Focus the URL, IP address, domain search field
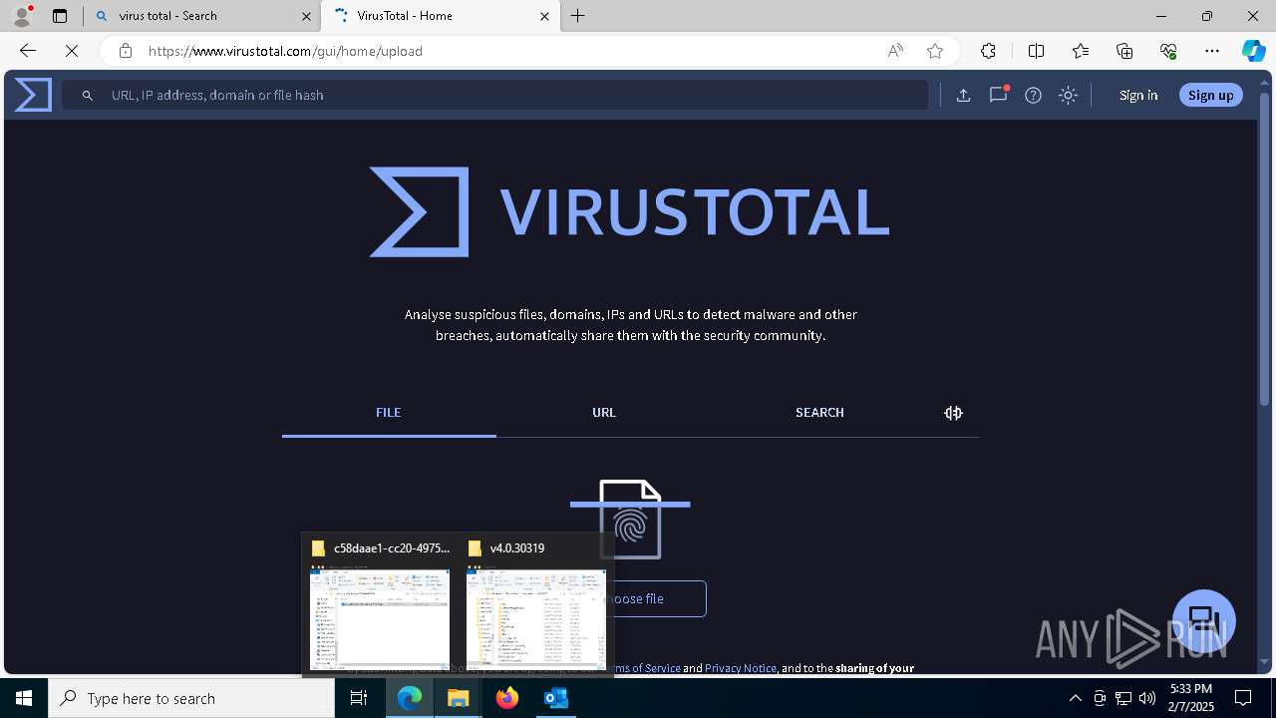 point(495,95)
